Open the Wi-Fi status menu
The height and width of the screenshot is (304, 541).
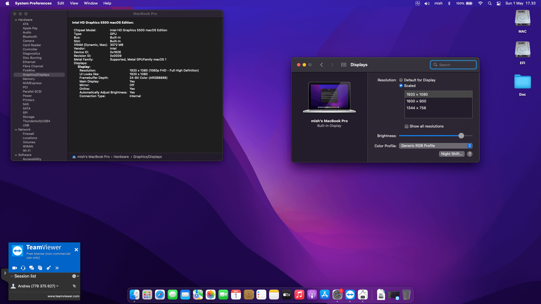point(480,3)
